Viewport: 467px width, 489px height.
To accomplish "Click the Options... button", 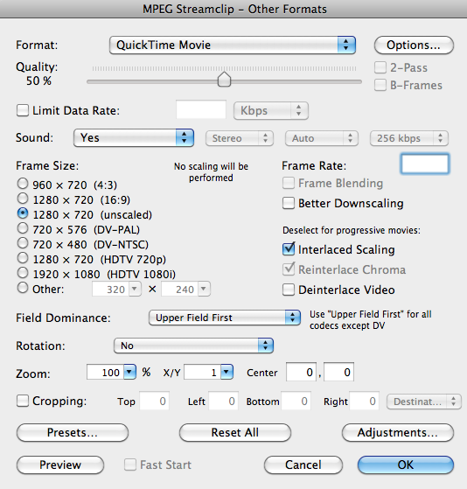I will [414, 45].
